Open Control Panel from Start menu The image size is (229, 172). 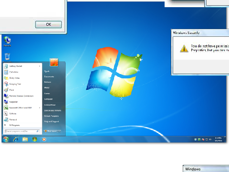tap(50, 105)
